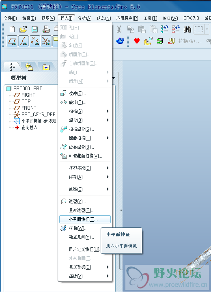Toggle datum plane display
The width and height of the screenshot is (211, 292).
(x=12, y=41)
